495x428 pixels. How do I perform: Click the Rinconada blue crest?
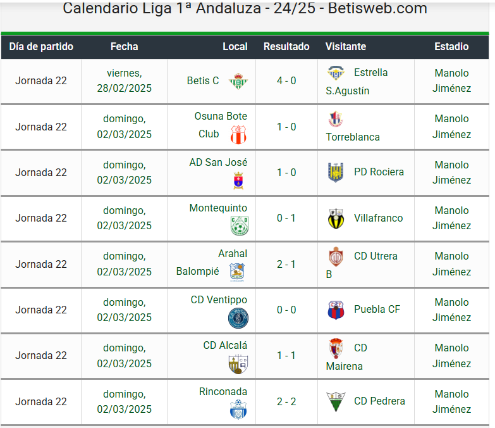click(238, 410)
